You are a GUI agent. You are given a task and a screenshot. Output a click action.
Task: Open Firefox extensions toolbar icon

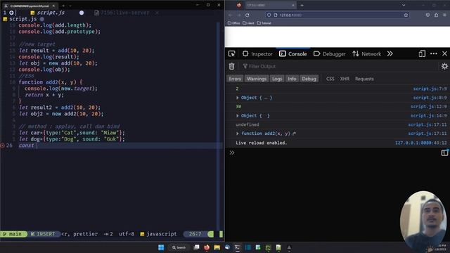click(436, 15)
